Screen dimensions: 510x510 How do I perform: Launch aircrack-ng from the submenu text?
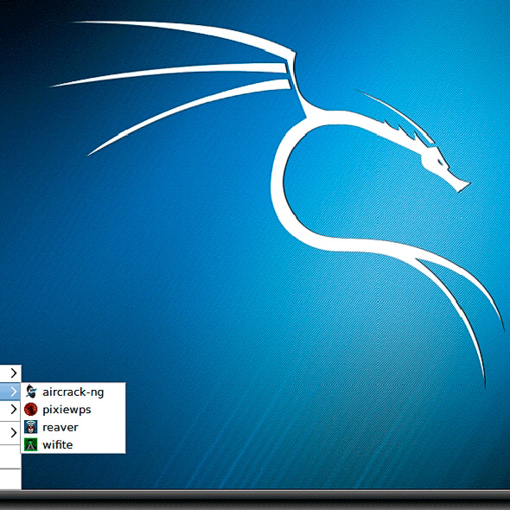coord(73,392)
